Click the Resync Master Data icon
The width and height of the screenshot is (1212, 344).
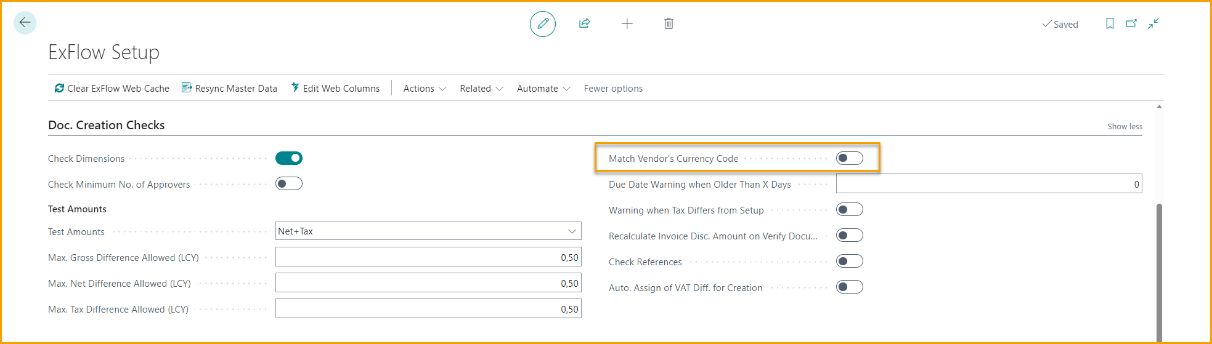coord(187,88)
